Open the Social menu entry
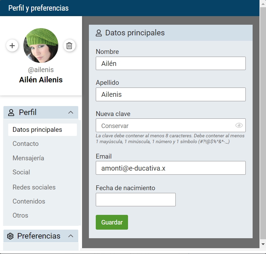This screenshot has width=266, height=254. (21, 172)
